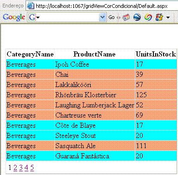Click the stock value 17 in Ipoh Coffee row

coord(139,64)
